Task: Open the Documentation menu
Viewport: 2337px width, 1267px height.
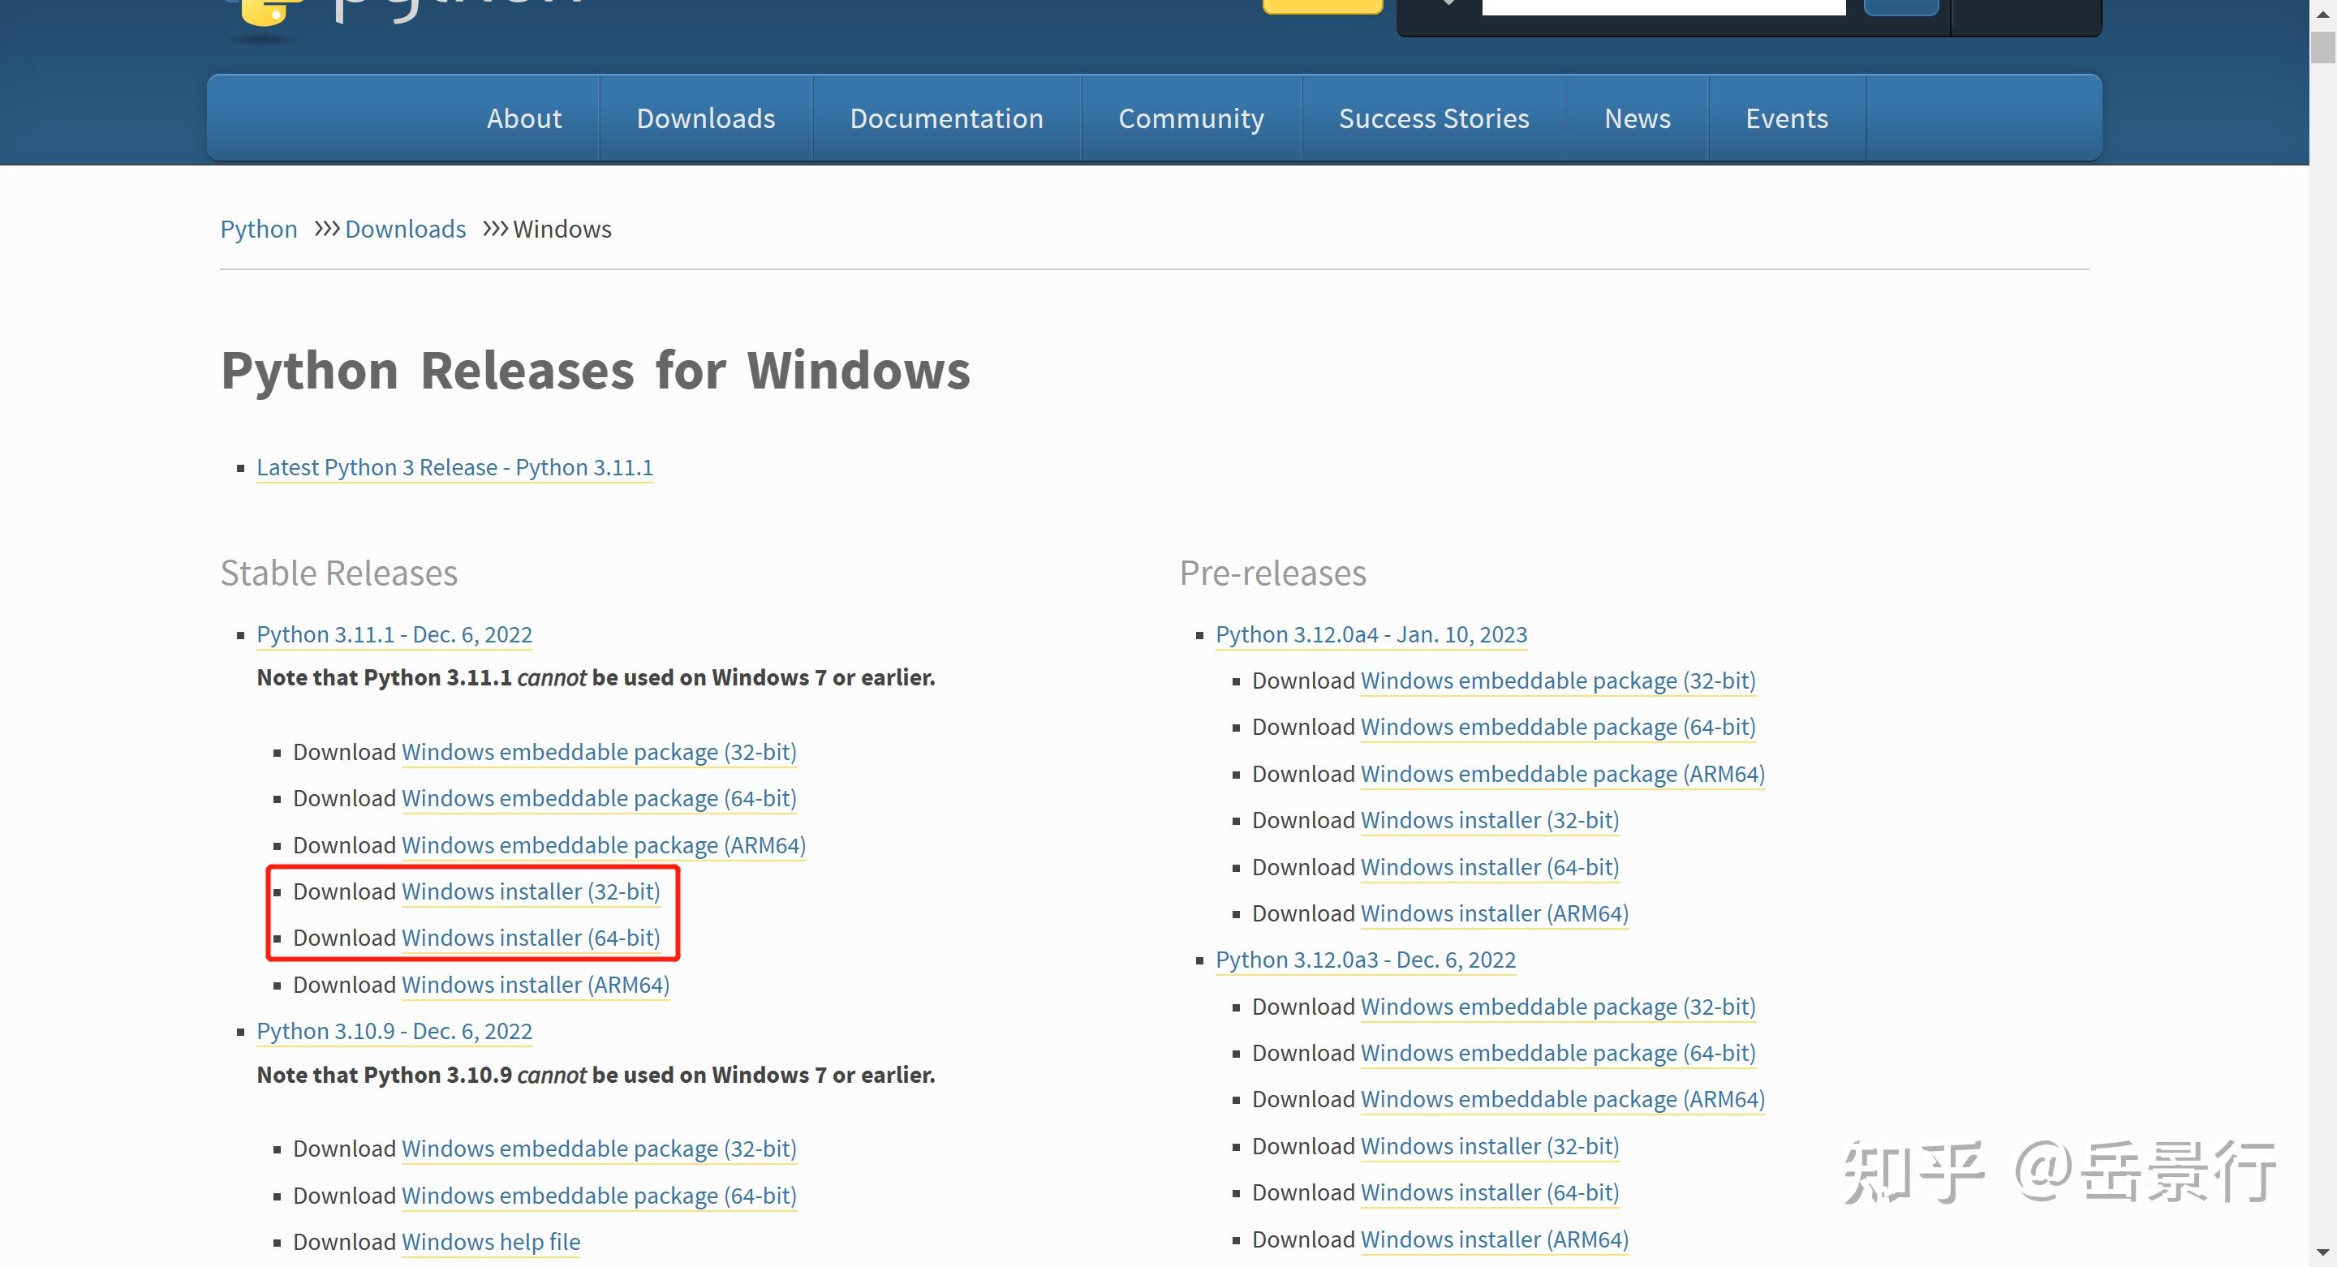Action: (x=946, y=118)
